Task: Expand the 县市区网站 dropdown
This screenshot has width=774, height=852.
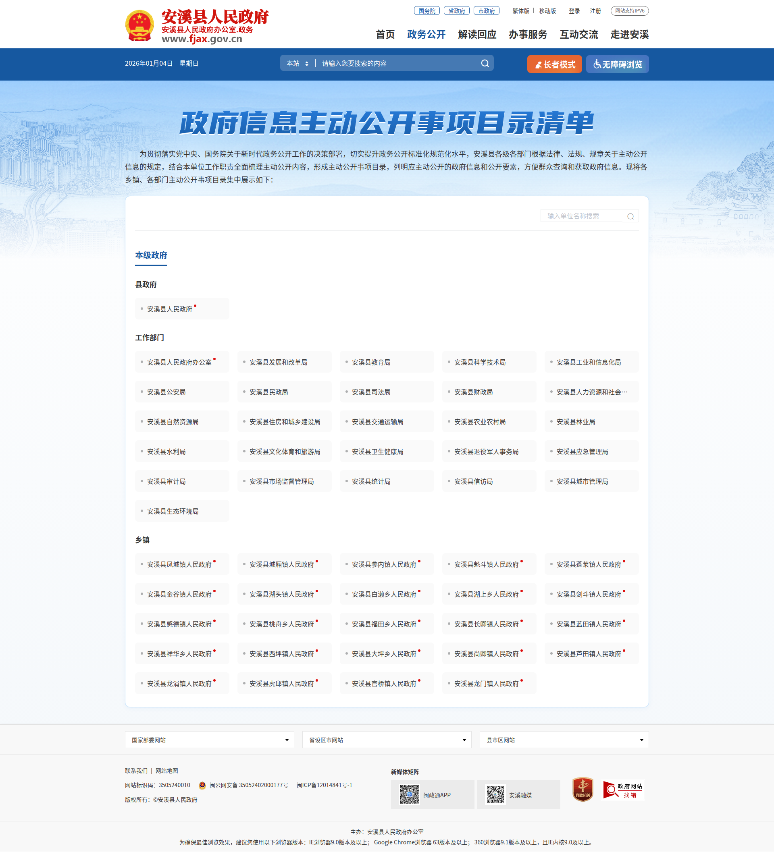Action: 564,740
